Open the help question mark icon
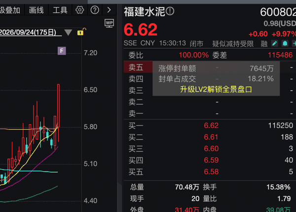 pyautogui.click(x=95, y=10)
